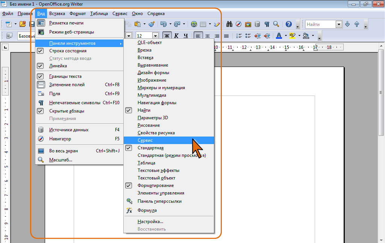Click the Undo arrow icon

coord(163,24)
